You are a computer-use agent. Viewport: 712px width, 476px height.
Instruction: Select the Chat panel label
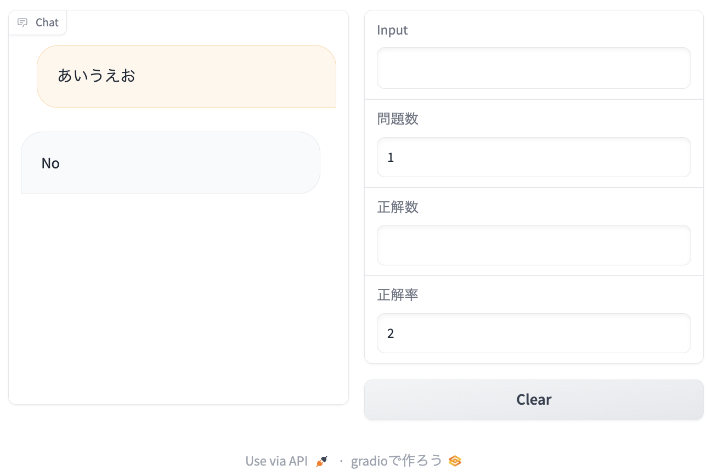pyautogui.click(x=47, y=22)
